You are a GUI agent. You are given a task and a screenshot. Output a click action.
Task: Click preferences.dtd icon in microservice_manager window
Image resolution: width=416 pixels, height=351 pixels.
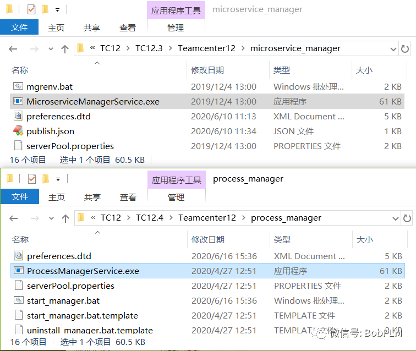point(18,116)
